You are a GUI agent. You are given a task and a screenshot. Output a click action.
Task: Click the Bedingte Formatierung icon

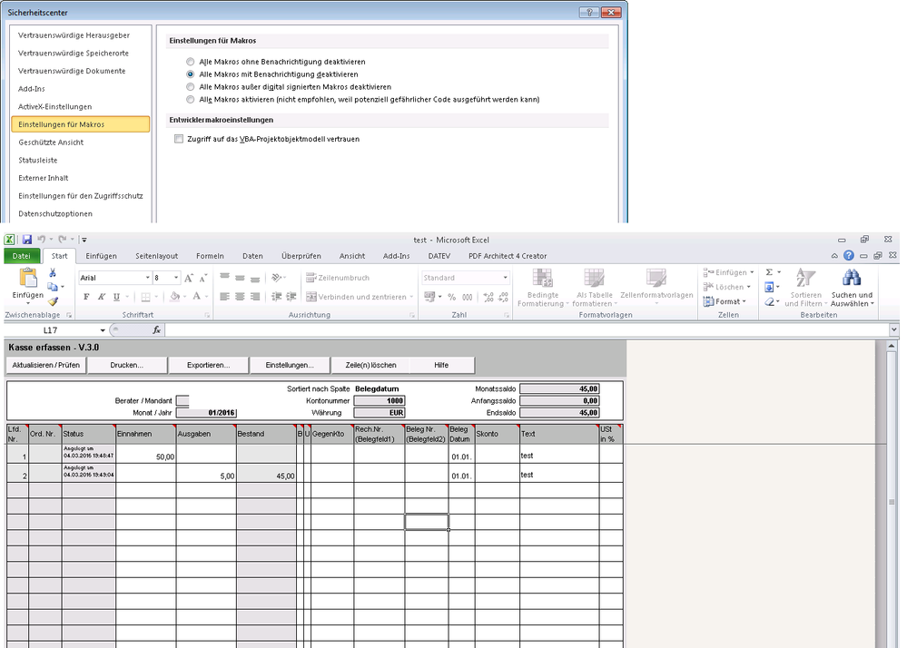pyautogui.click(x=543, y=278)
